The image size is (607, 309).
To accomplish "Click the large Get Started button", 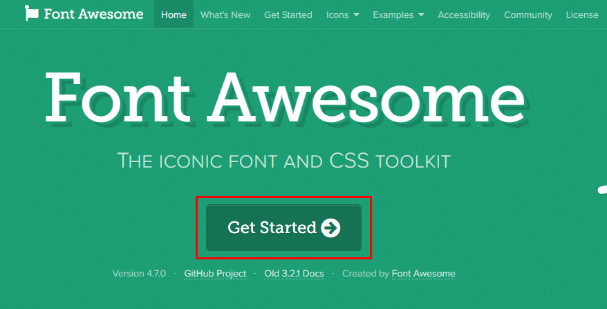I will coord(283,228).
